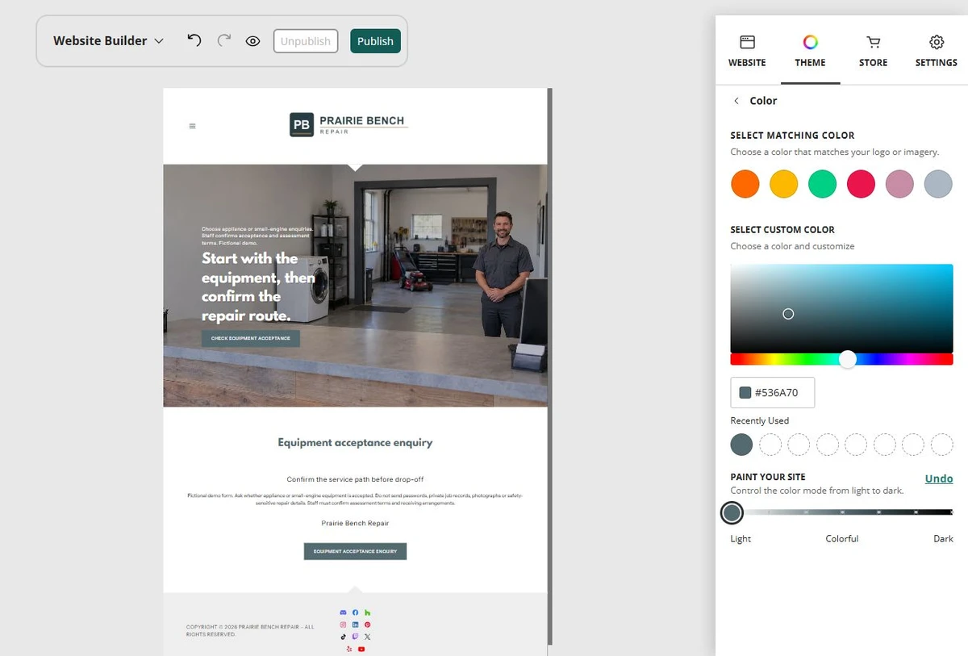This screenshot has height=656, width=968.
Task: Click the Twitch icon in the footer
Action: (x=355, y=637)
